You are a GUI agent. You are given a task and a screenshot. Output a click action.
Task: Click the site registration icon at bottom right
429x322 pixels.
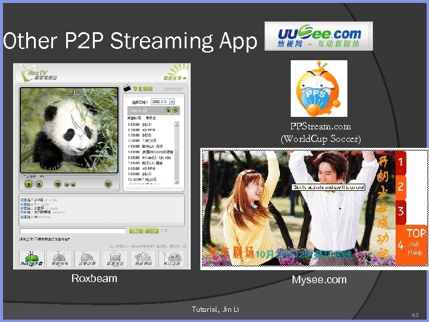(172, 259)
